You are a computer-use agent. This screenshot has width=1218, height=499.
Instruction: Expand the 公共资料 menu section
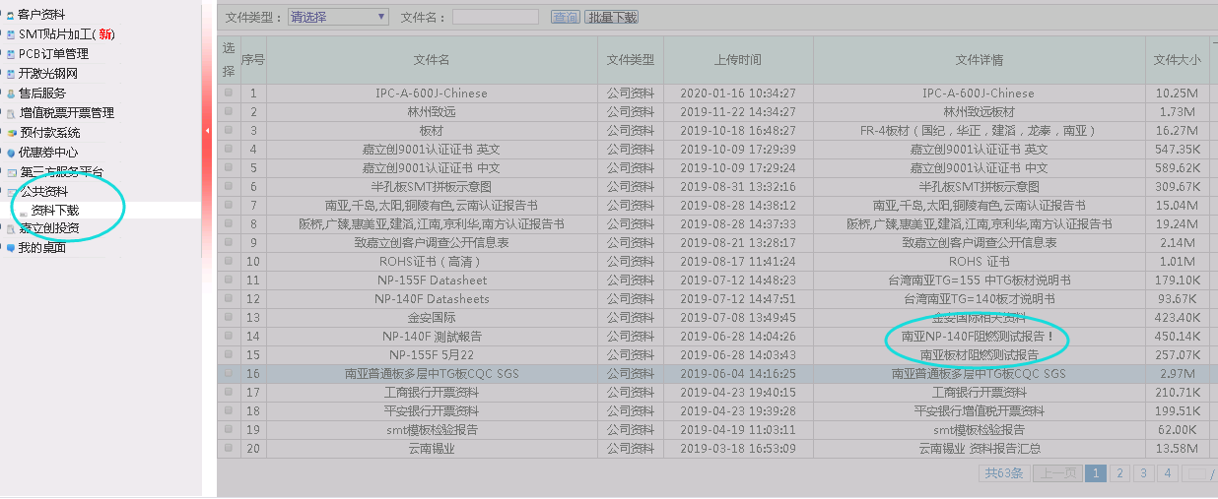click(44, 192)
